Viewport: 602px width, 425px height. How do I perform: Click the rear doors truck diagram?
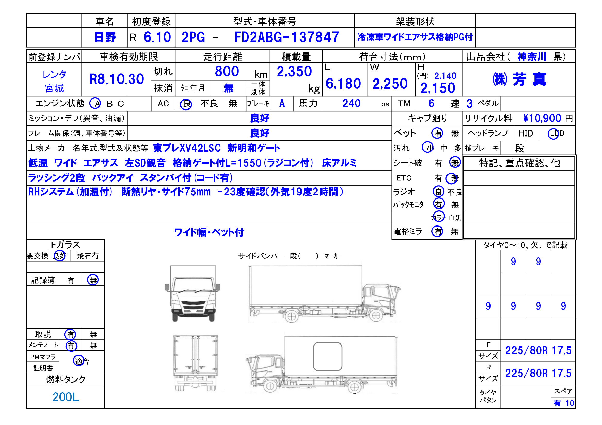pos(195,363)
